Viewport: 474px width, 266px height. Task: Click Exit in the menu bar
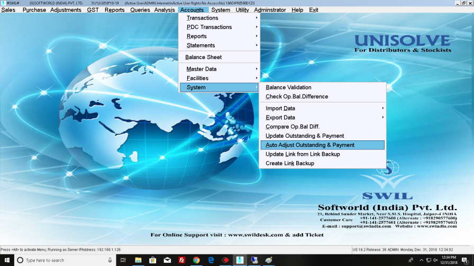[314, 10]
